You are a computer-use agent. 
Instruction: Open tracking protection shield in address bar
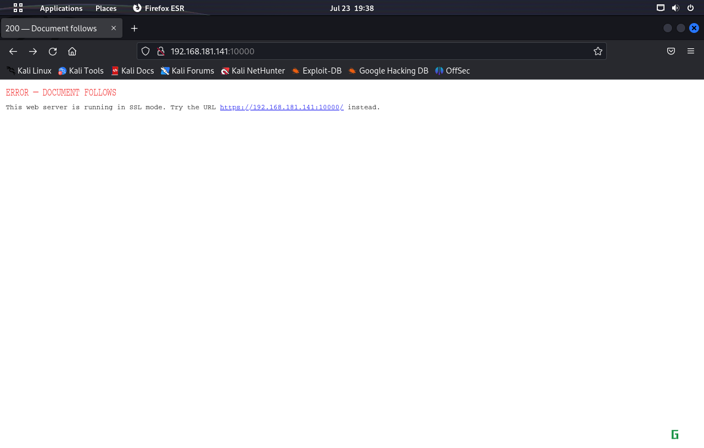[x=146, y=51]
